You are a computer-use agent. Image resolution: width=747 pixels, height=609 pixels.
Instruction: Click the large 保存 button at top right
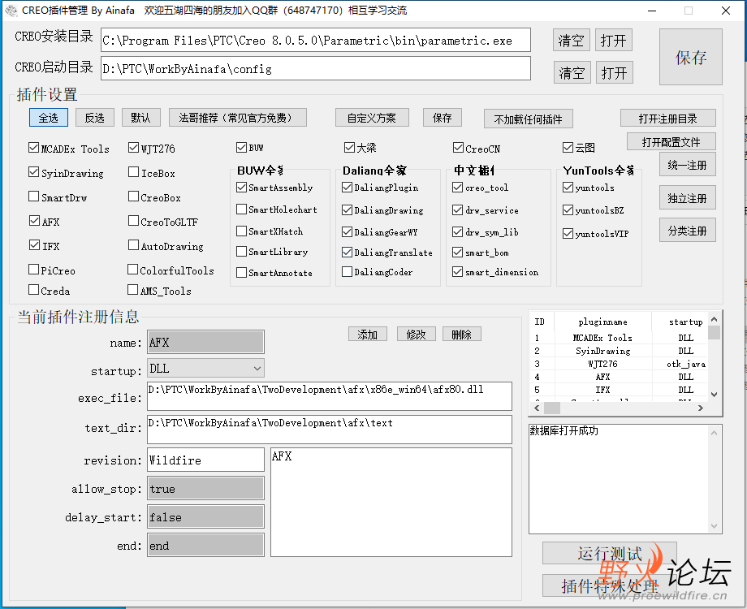(690, 57)
